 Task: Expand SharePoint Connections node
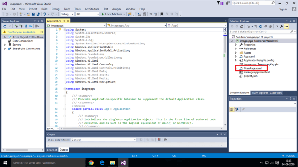5,49
